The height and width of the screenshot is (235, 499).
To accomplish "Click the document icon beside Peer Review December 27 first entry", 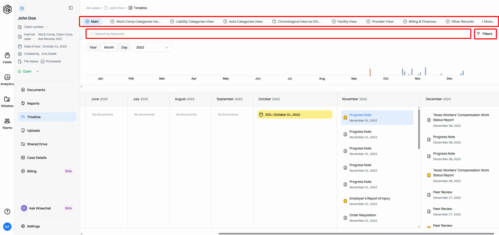I will (429, 195).
